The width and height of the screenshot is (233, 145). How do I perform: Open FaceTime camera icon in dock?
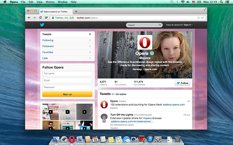click(134, 139)
